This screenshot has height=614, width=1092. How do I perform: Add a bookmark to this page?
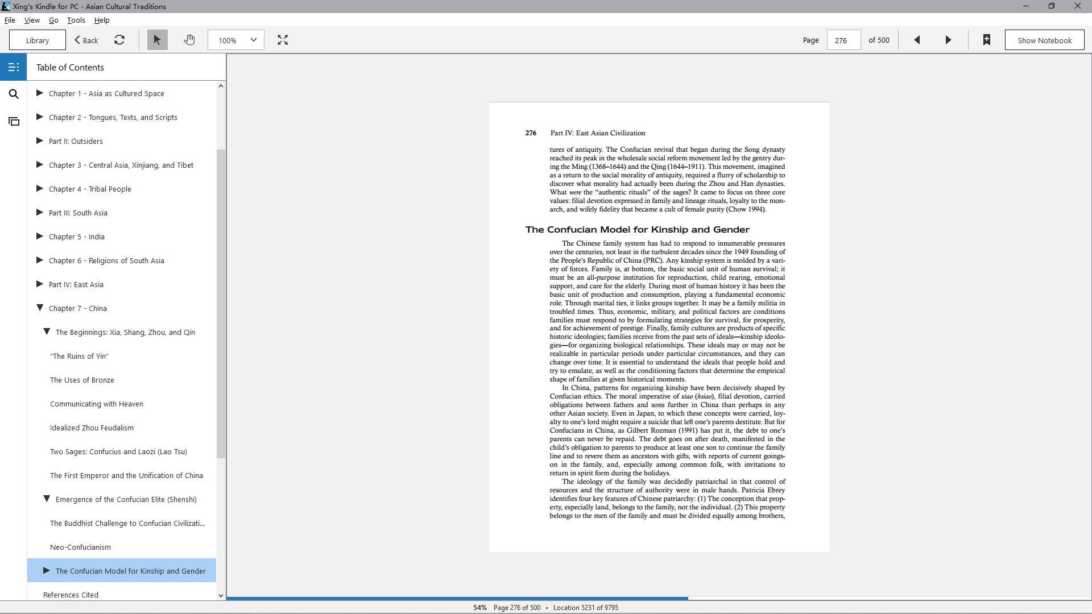987,40
